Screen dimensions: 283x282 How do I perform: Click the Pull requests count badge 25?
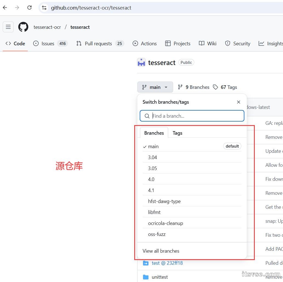pyautogui.click(x=119, y=44)
